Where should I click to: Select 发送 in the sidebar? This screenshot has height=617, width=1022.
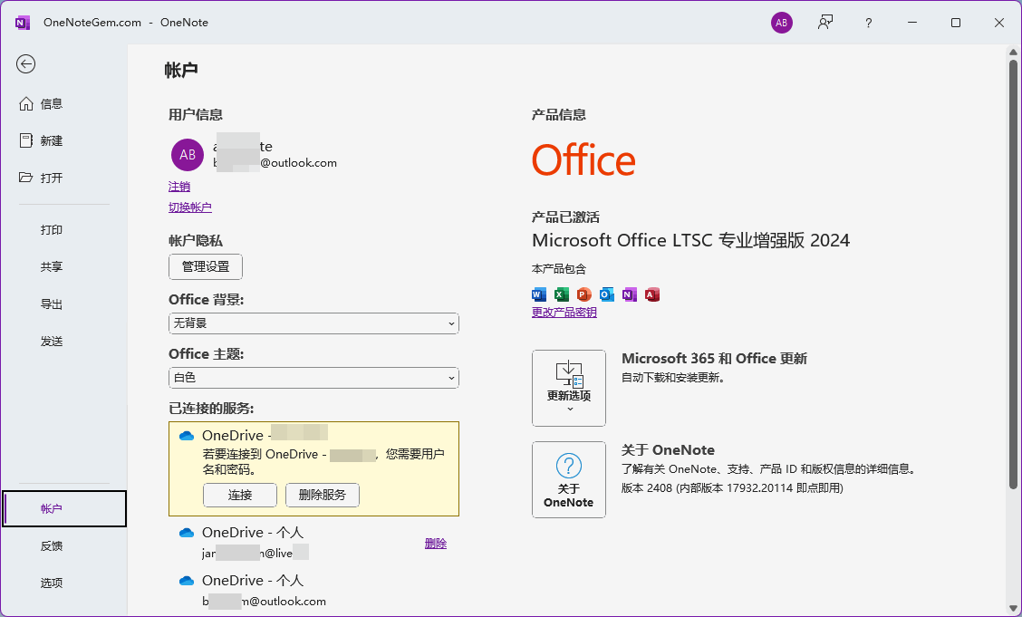click(63, 341)
